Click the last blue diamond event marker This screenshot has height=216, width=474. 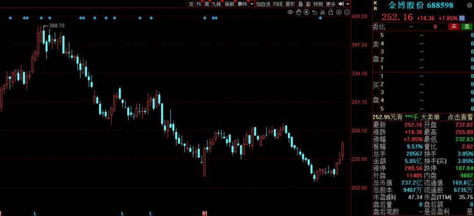(x=320, y=18)
